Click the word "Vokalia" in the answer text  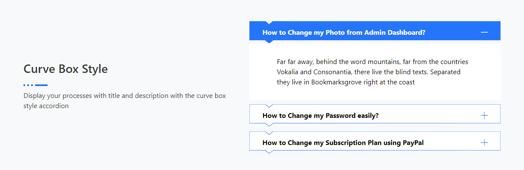[x=288, y=72]
